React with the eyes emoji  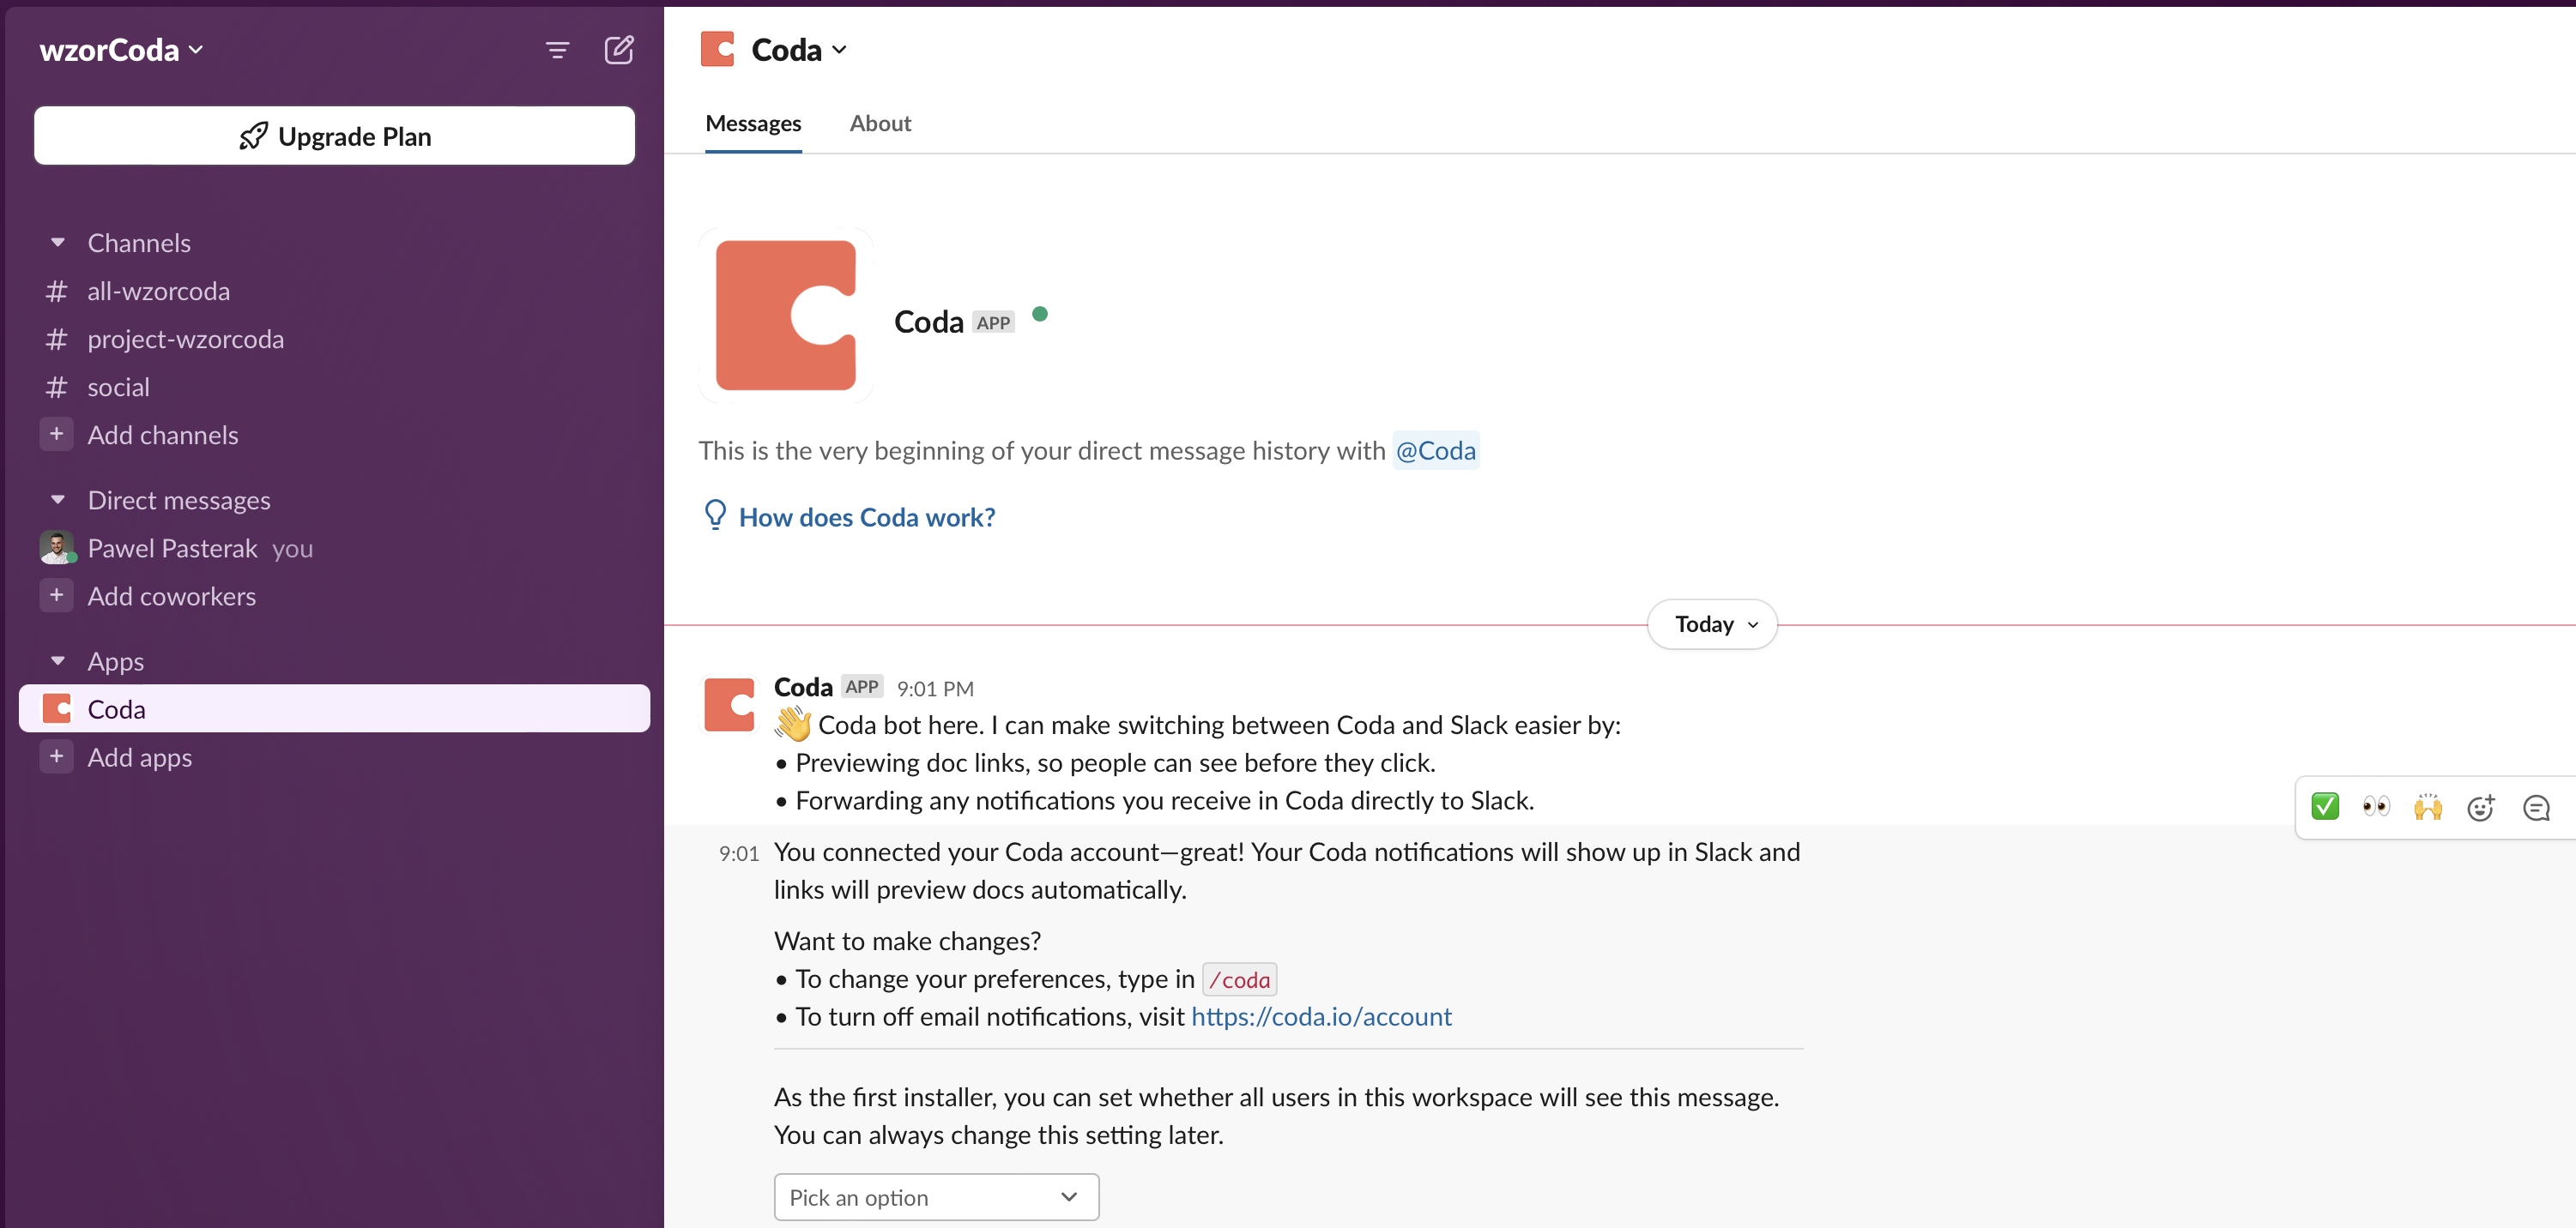point(2376,806)
